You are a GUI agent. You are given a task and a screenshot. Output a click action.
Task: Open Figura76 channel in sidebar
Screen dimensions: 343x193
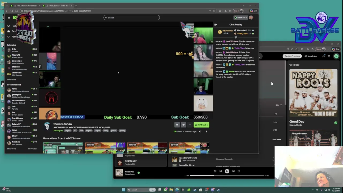tap(22, 56)
